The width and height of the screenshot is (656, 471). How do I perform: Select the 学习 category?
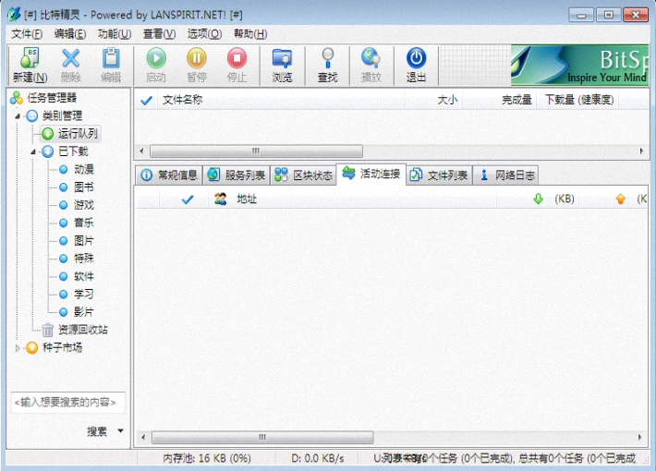tap(76, 294)
